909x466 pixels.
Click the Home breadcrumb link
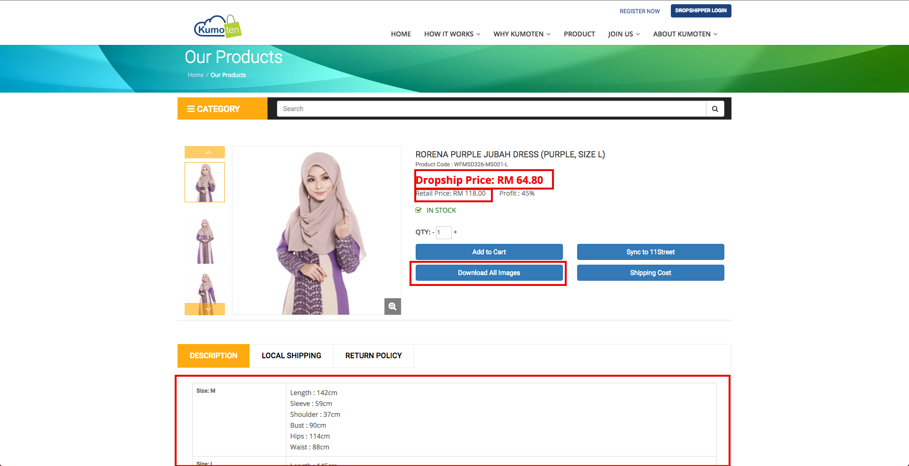[196, 75]
